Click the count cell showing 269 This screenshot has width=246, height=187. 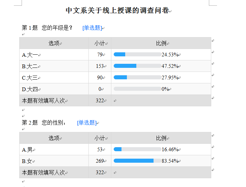coord(100,161)
